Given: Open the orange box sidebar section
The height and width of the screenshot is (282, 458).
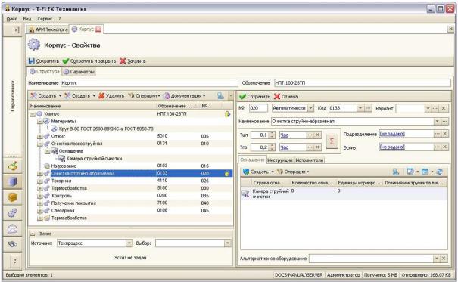Looking at the screenshot, I should pyautogui.click(x=12, y=197).
